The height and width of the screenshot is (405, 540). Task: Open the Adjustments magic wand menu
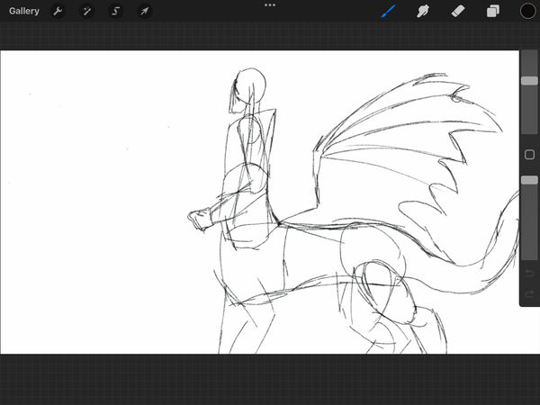[x=86, y=11]
